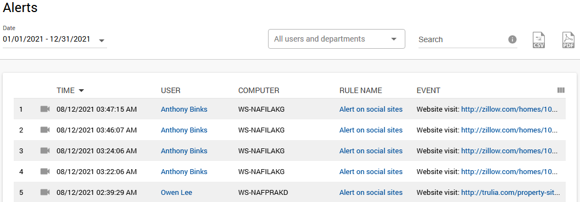Play video recording for row 1
This screenshot has height=202, width=580.
point(45,109)
